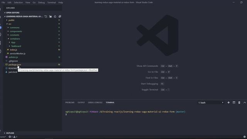Select the Terminal tab
The width and height of the screenshot is (247, 139).
click(110, 103)
